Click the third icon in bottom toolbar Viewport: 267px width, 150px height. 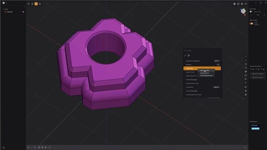click(35, 147)
